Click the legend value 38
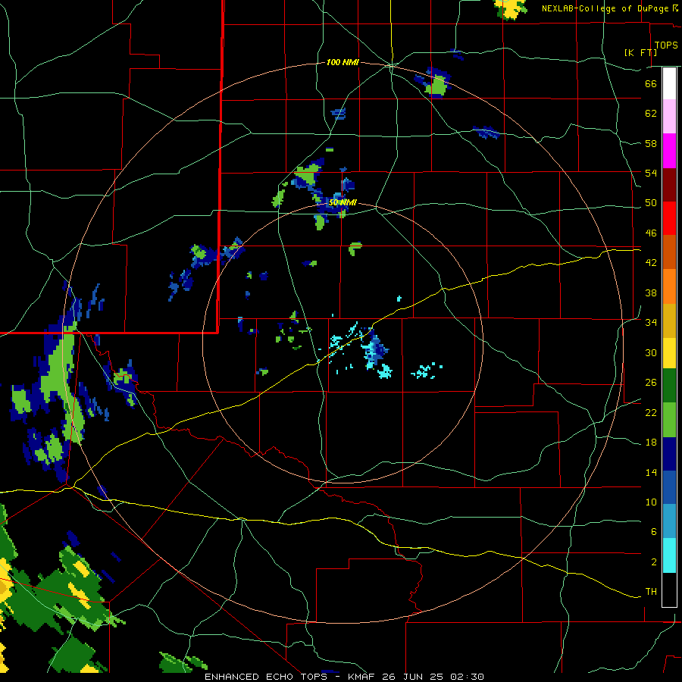The width and height of the screenshot is (682, 682). [x=651, y=293]
